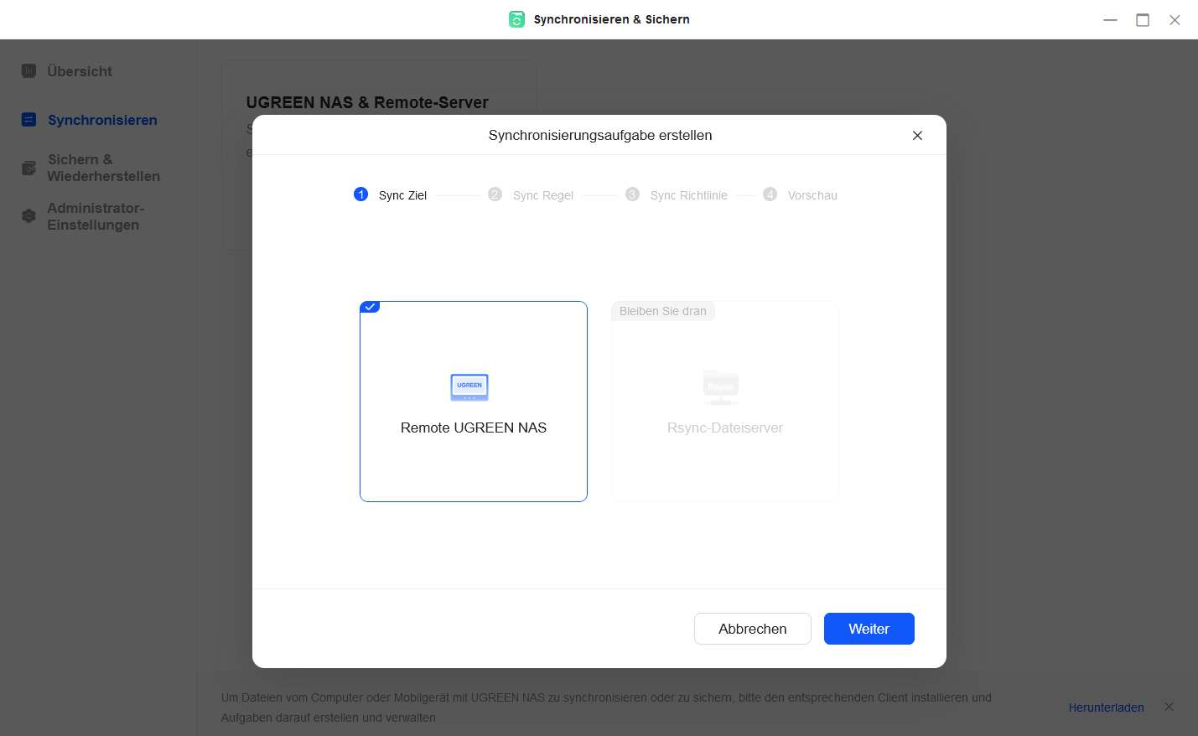Click the Synchronisieren & Sichern app icon
The width and height of the screenshot is (1198, 736).
tap(516, 19)
